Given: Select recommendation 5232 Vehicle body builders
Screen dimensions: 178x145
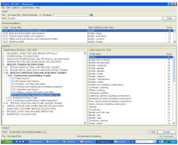Looking at the screenshot, I should click(x=88, y=36).
